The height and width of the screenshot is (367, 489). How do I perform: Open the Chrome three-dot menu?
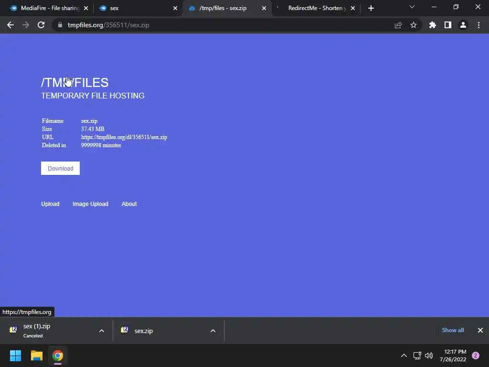pos(478,25)
